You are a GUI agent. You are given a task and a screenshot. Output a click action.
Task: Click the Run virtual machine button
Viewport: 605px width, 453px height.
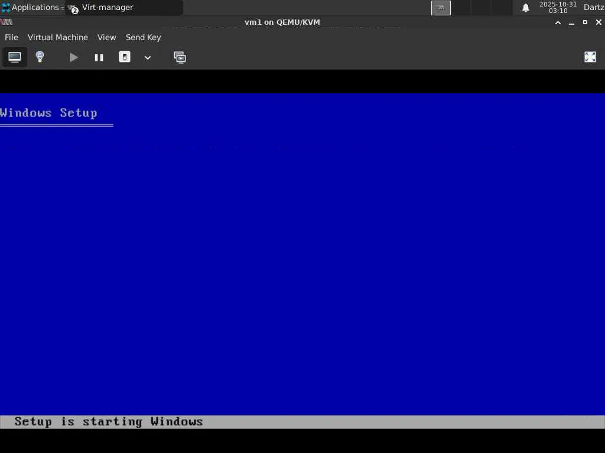tap(74, 57)
